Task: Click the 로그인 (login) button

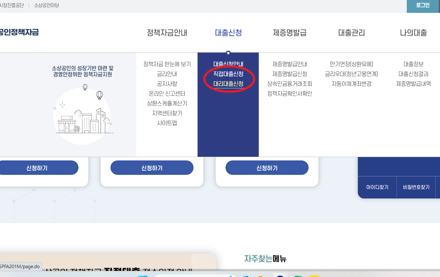Action: pos(423,5)
